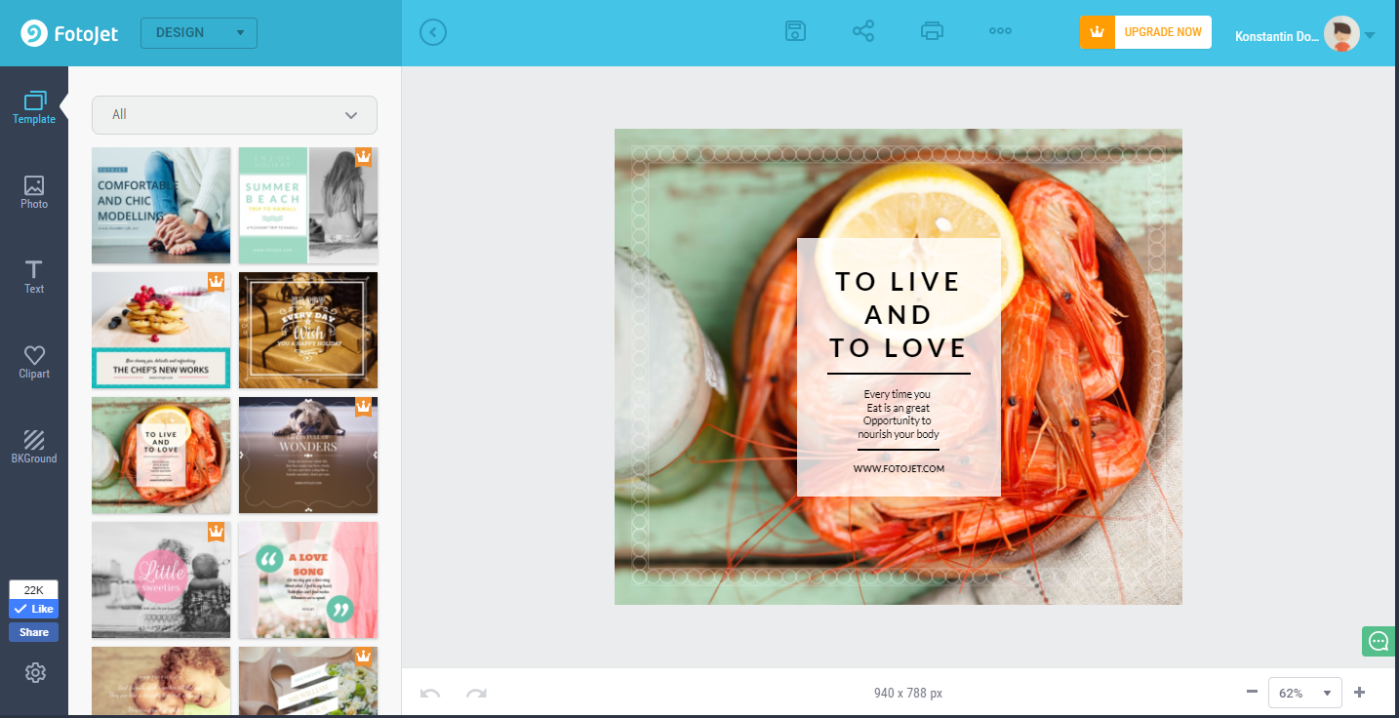Screen dimensions: 1399x718
Task: Switch to the Template tab
Action: pyautogui.click(x=34, y=108)
